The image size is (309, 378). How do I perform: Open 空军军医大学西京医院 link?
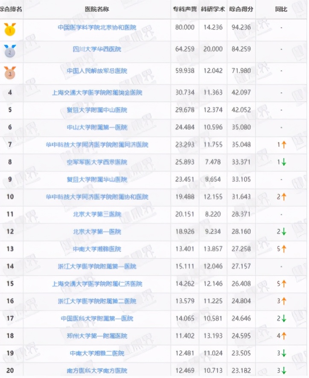97,162
